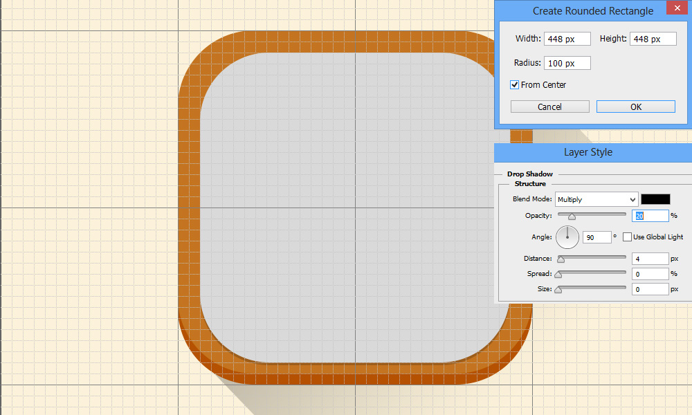This screenshot has width=692, height=415.
Task: Click the Size slider handle
Action: [558, 290]
